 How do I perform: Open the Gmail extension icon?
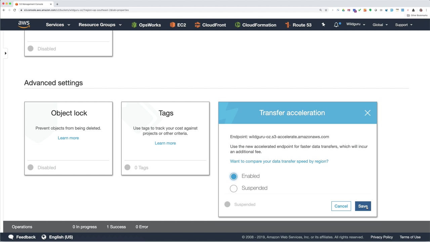(x=349, y=10)
